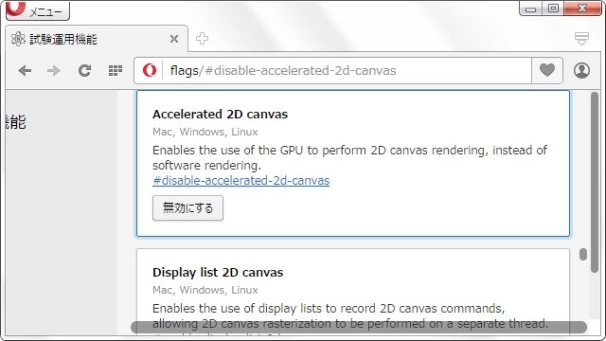
Task: Click the Opera badge in the address bar
Action: coord(150,70)
